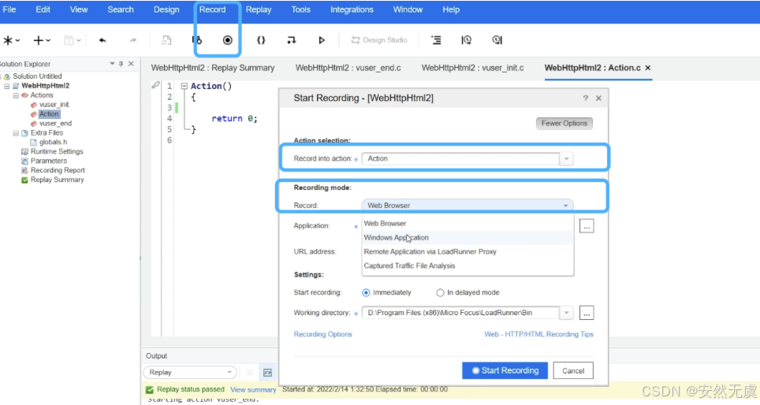Open Solution Explorer panel options arrow

pos(112,64)
